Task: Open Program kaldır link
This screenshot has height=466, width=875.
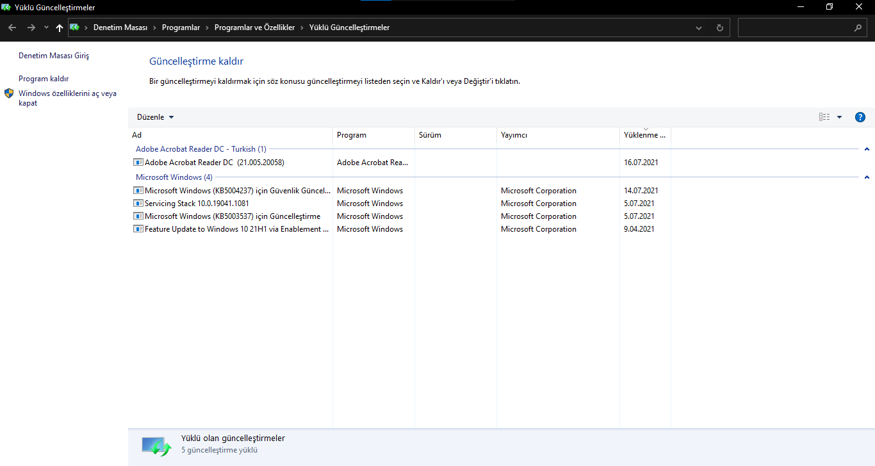Action: pos(44,79)
